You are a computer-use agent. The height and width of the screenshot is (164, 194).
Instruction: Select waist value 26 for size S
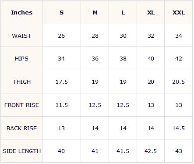[62, 36]
